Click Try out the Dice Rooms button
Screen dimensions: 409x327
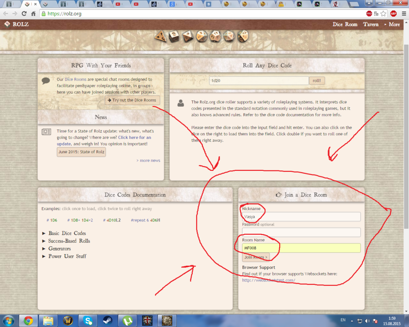[132, 100]
